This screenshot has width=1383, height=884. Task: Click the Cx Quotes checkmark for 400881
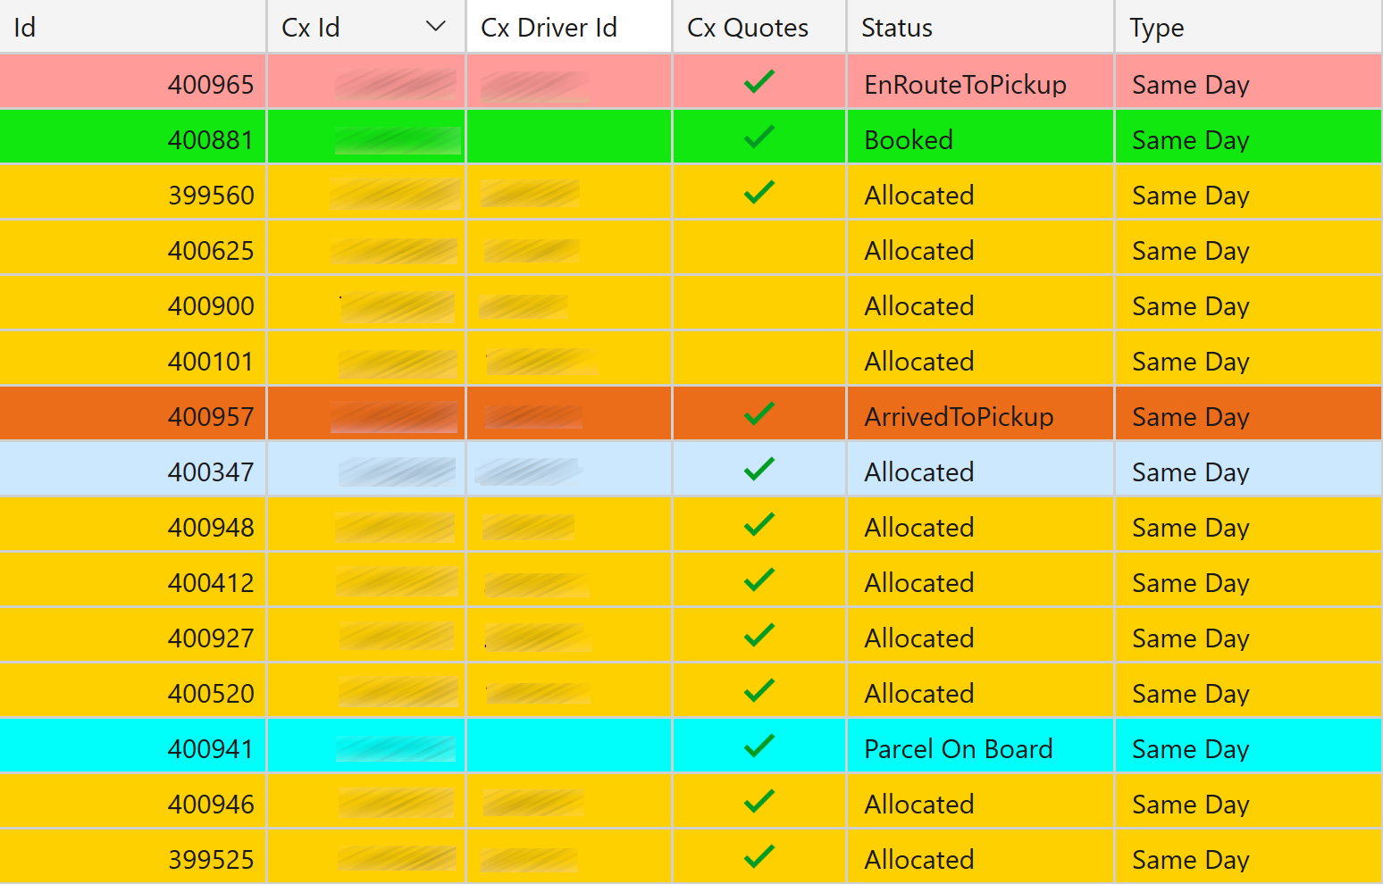click(x=759, y=138)
